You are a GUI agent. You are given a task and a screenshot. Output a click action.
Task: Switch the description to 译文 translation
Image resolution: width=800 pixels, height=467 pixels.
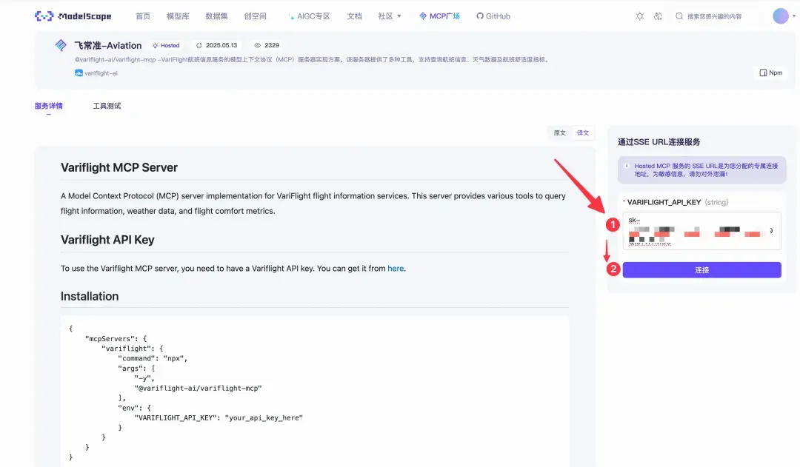582,132
